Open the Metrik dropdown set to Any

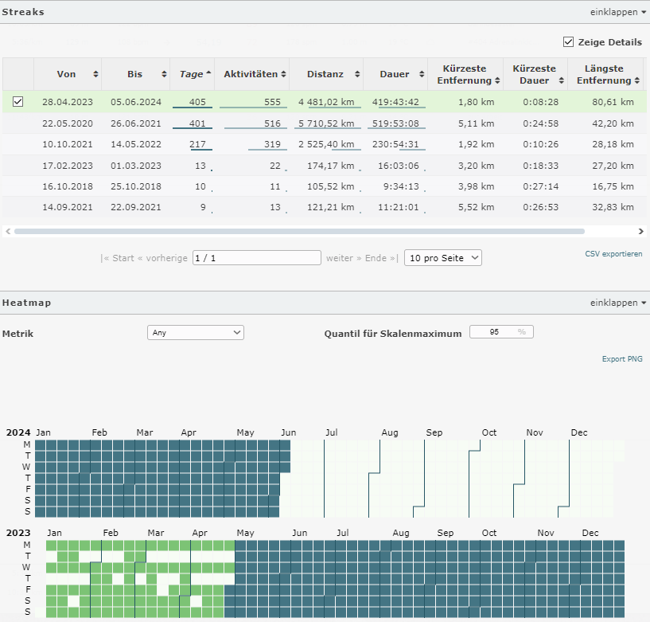(196, 333)
